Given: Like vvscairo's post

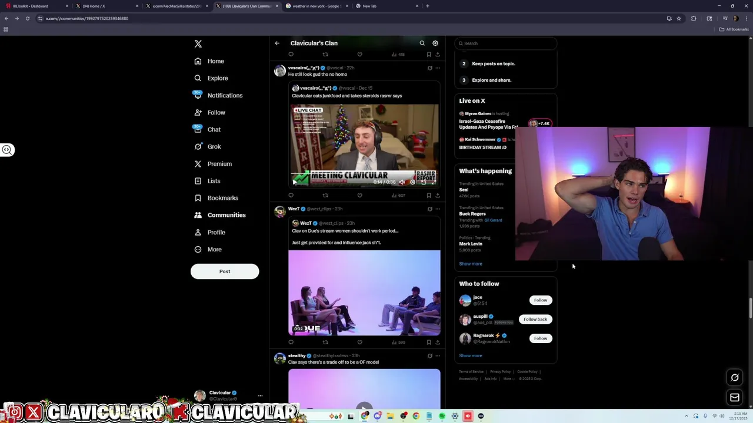Looking at the screenshot, I should coord(359,195).
